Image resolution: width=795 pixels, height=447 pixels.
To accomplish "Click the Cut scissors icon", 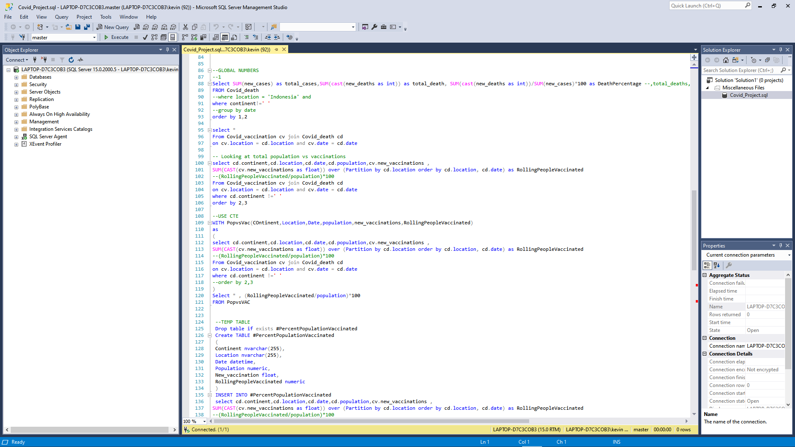I will [185, 27].
